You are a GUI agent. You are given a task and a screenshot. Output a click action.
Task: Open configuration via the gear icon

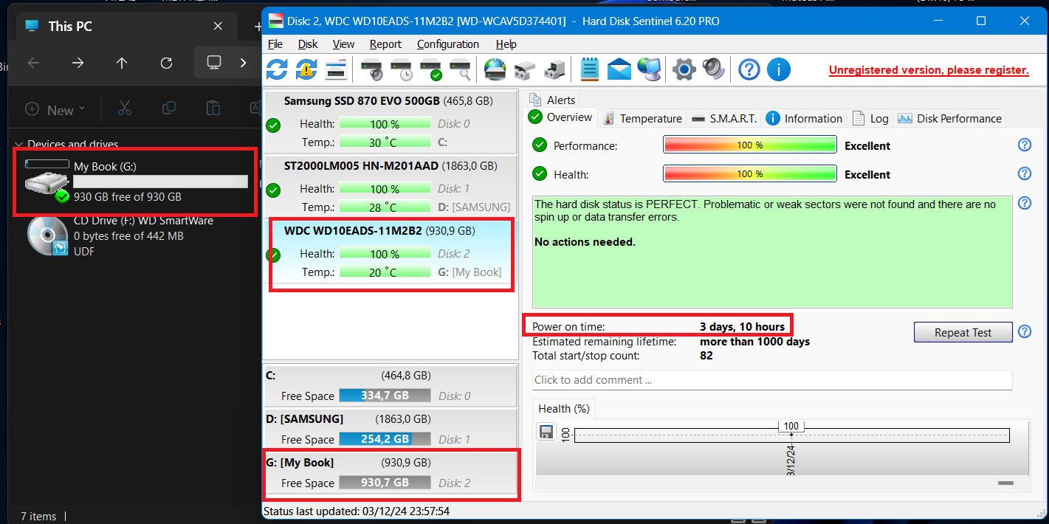[684, 70]
